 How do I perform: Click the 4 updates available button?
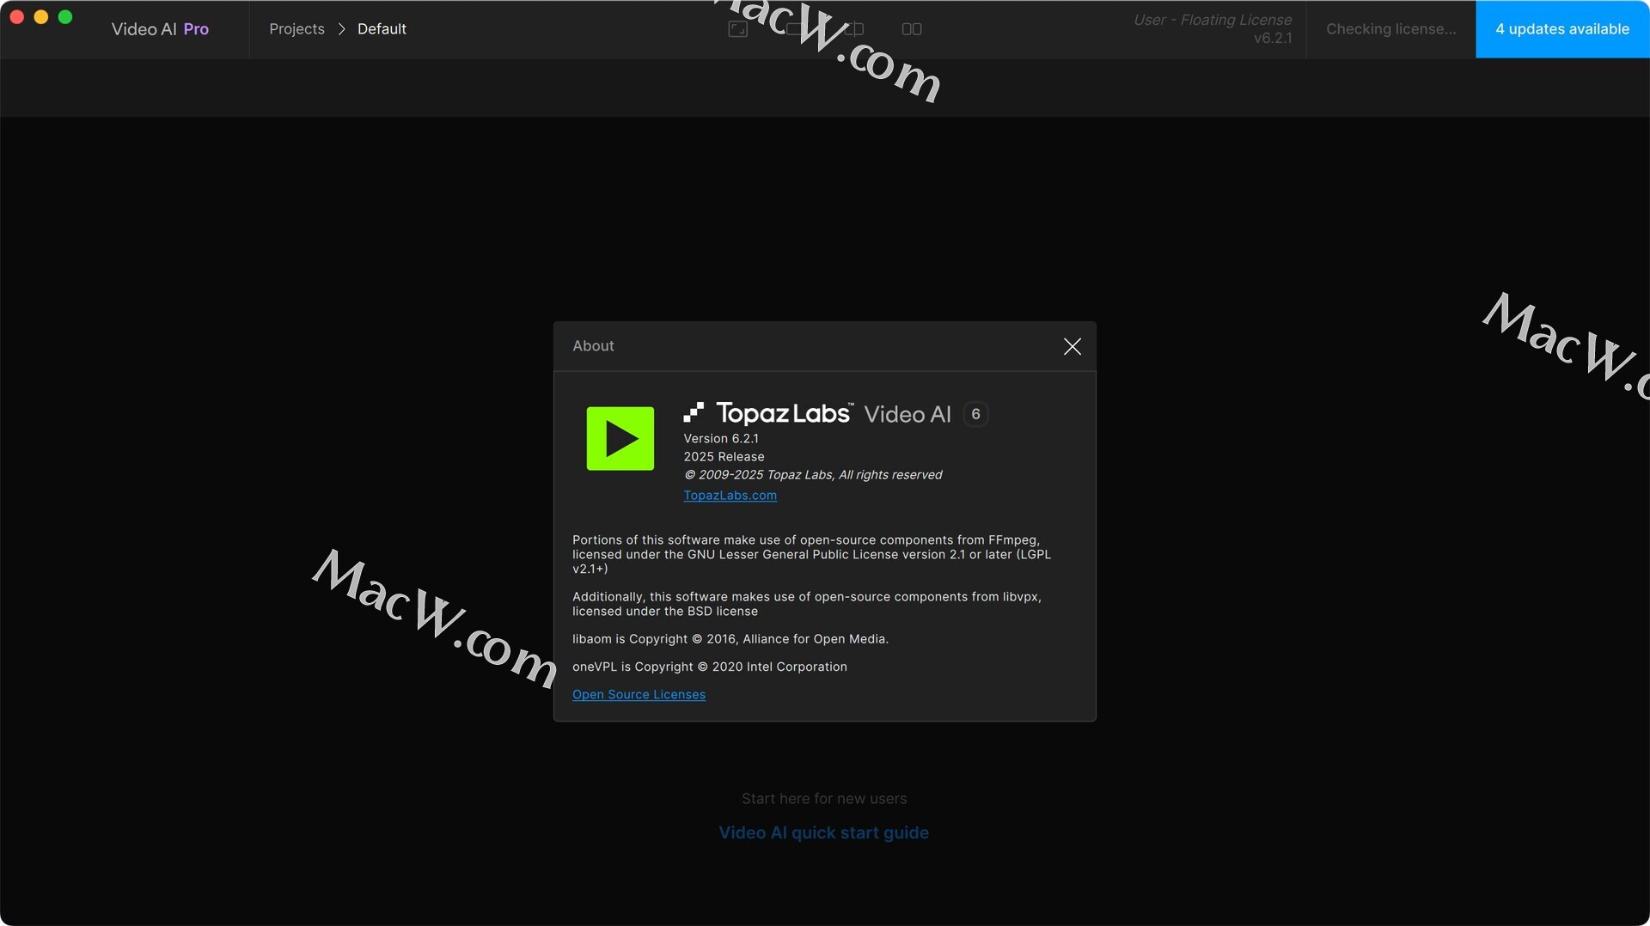pyautogui.click(x=1562, y=29)
